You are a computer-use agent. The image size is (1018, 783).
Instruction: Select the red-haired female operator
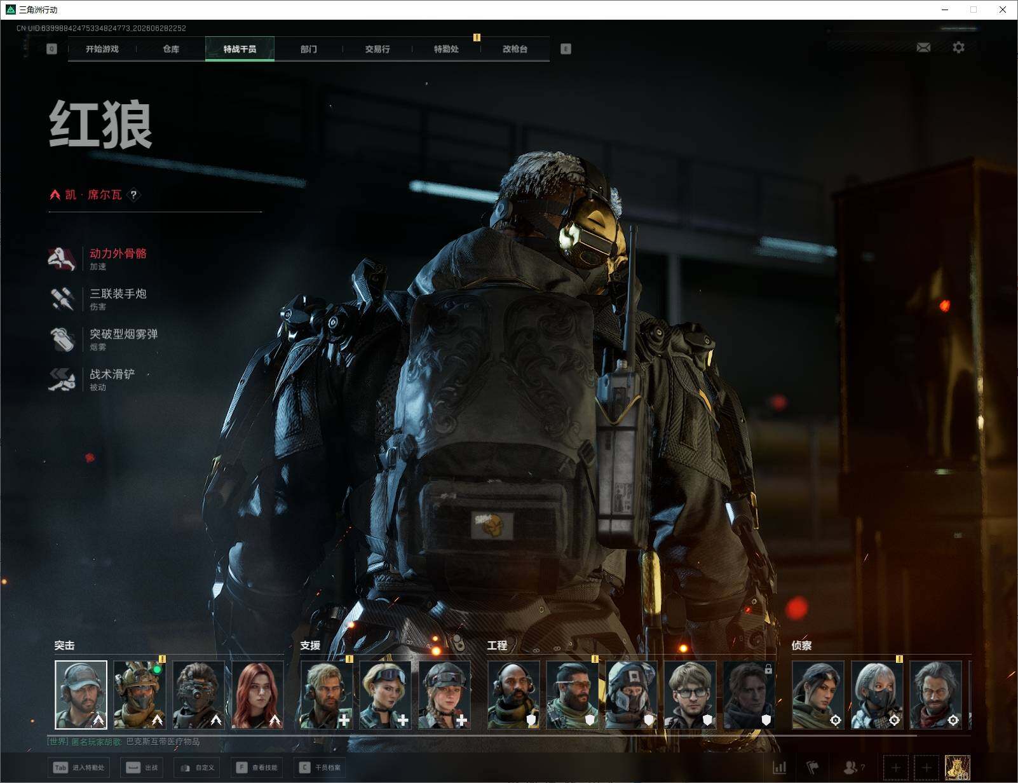(257, 695)
